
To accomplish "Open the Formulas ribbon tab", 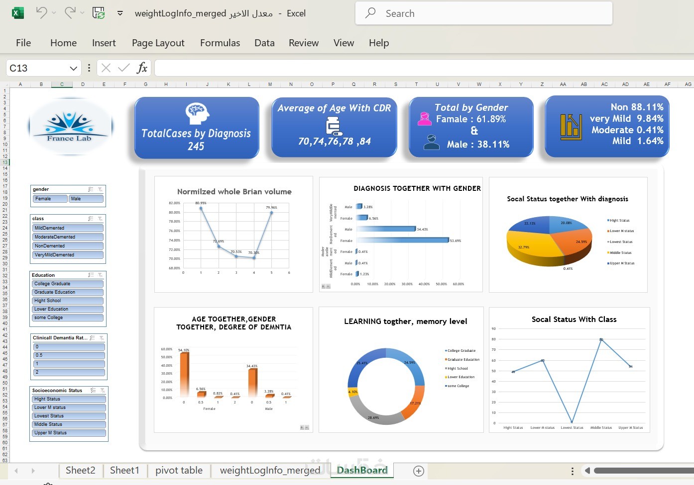I will (220, 43).
